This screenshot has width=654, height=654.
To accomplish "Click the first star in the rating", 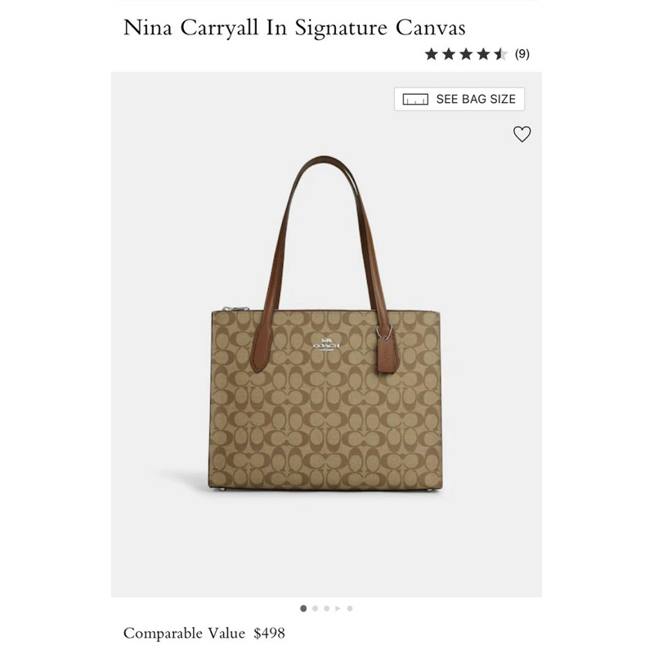I will 432,54.
